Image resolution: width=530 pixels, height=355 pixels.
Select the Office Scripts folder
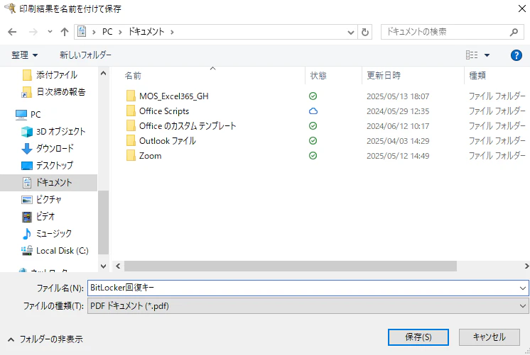[x=164, y=111]
